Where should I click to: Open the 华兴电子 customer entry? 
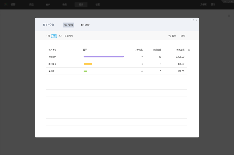point(53,64)
